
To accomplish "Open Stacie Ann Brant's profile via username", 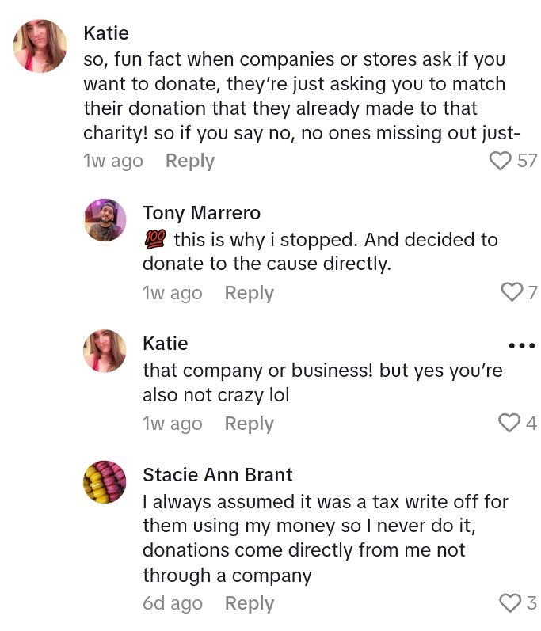I will click(217, 475).
